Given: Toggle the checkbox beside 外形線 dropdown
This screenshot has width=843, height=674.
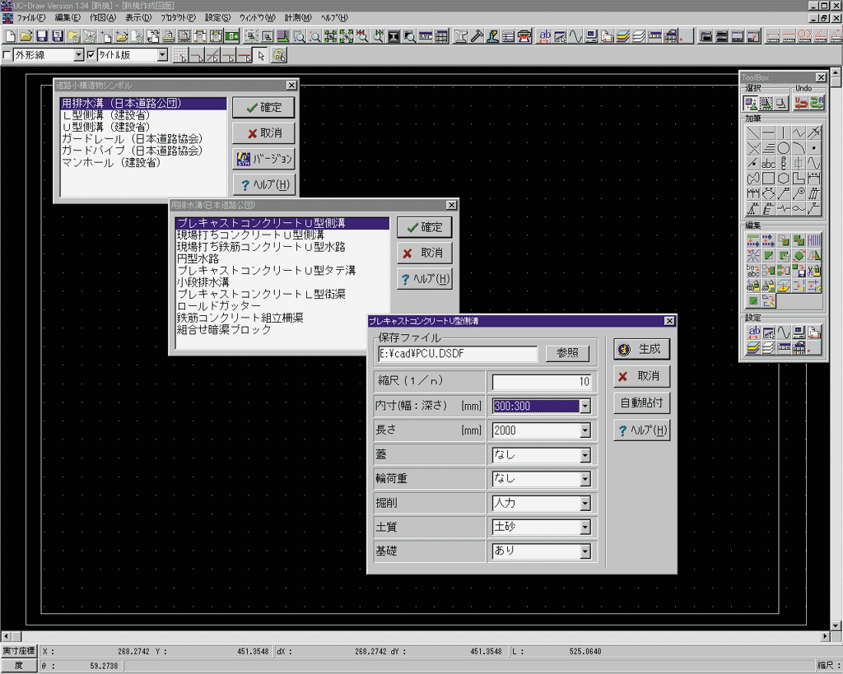Looking at the screenshot, I should tap(7, 56).
